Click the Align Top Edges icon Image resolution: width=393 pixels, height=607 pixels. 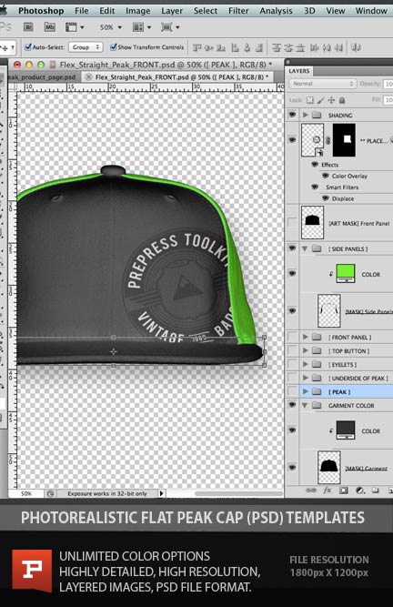[x=197, y=47]
